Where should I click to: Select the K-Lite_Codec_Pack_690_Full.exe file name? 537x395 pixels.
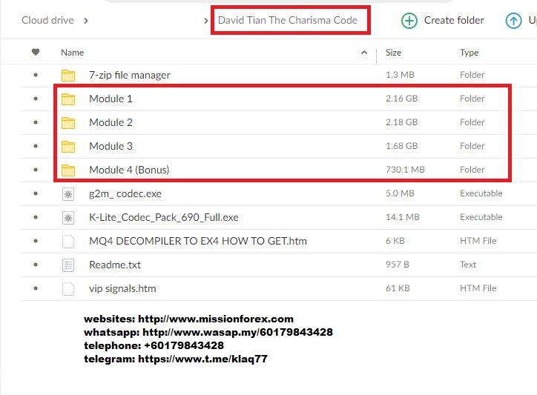point(164,217)
